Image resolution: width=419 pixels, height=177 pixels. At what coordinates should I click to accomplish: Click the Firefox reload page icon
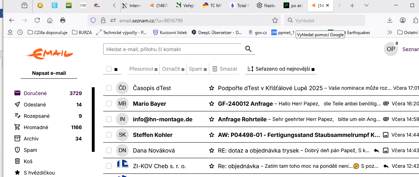(x=37, y=20)
